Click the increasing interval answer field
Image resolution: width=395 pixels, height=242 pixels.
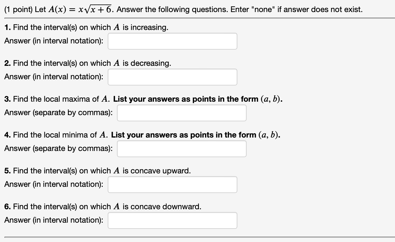click(x=172, y=41)
